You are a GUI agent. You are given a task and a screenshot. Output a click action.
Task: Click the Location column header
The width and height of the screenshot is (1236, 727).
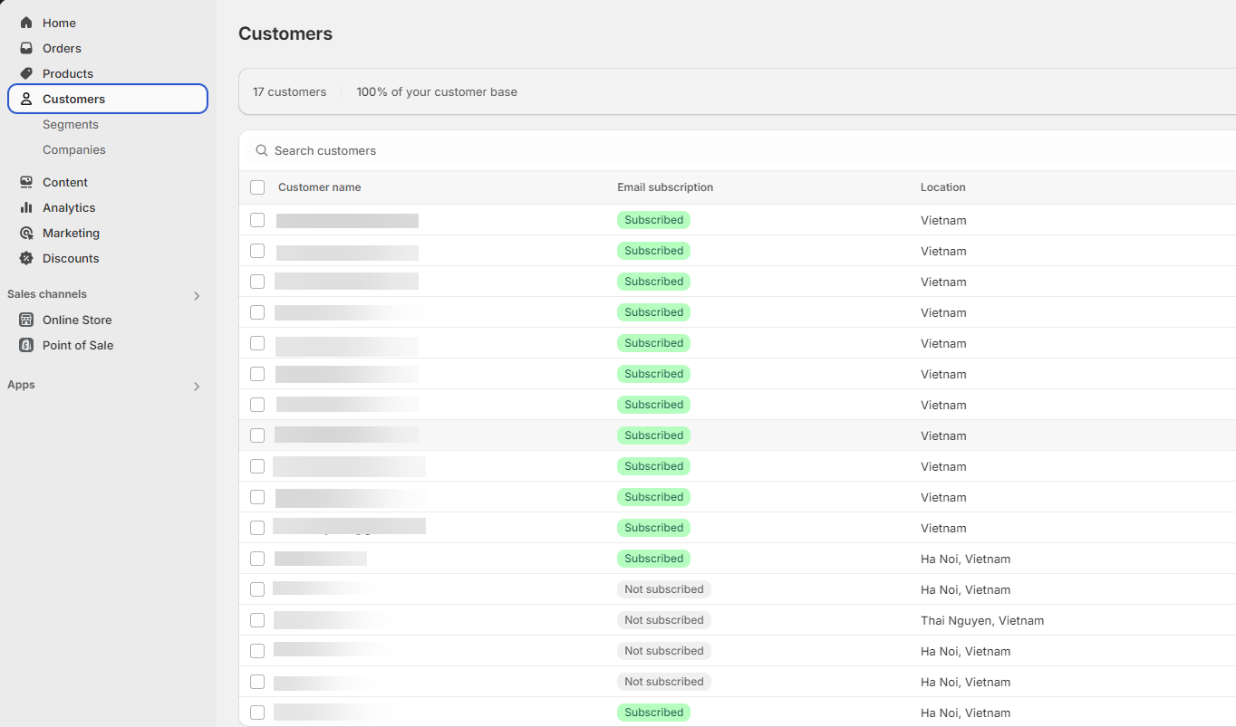(943, 187)
